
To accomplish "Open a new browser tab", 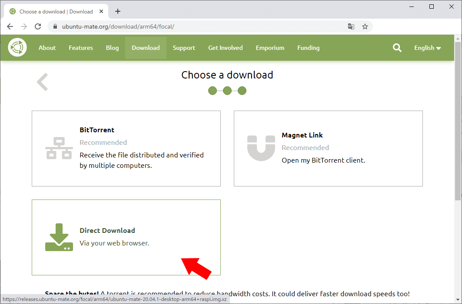I will (x=117, y=11).
